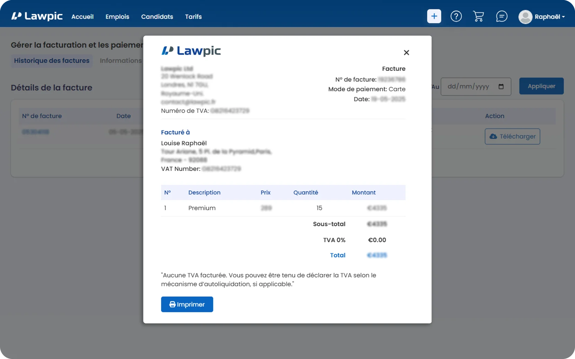The width and height of the screenshot is (575, 359).
Task: Click the 'Total' label
Action: [x=338, y=255]
